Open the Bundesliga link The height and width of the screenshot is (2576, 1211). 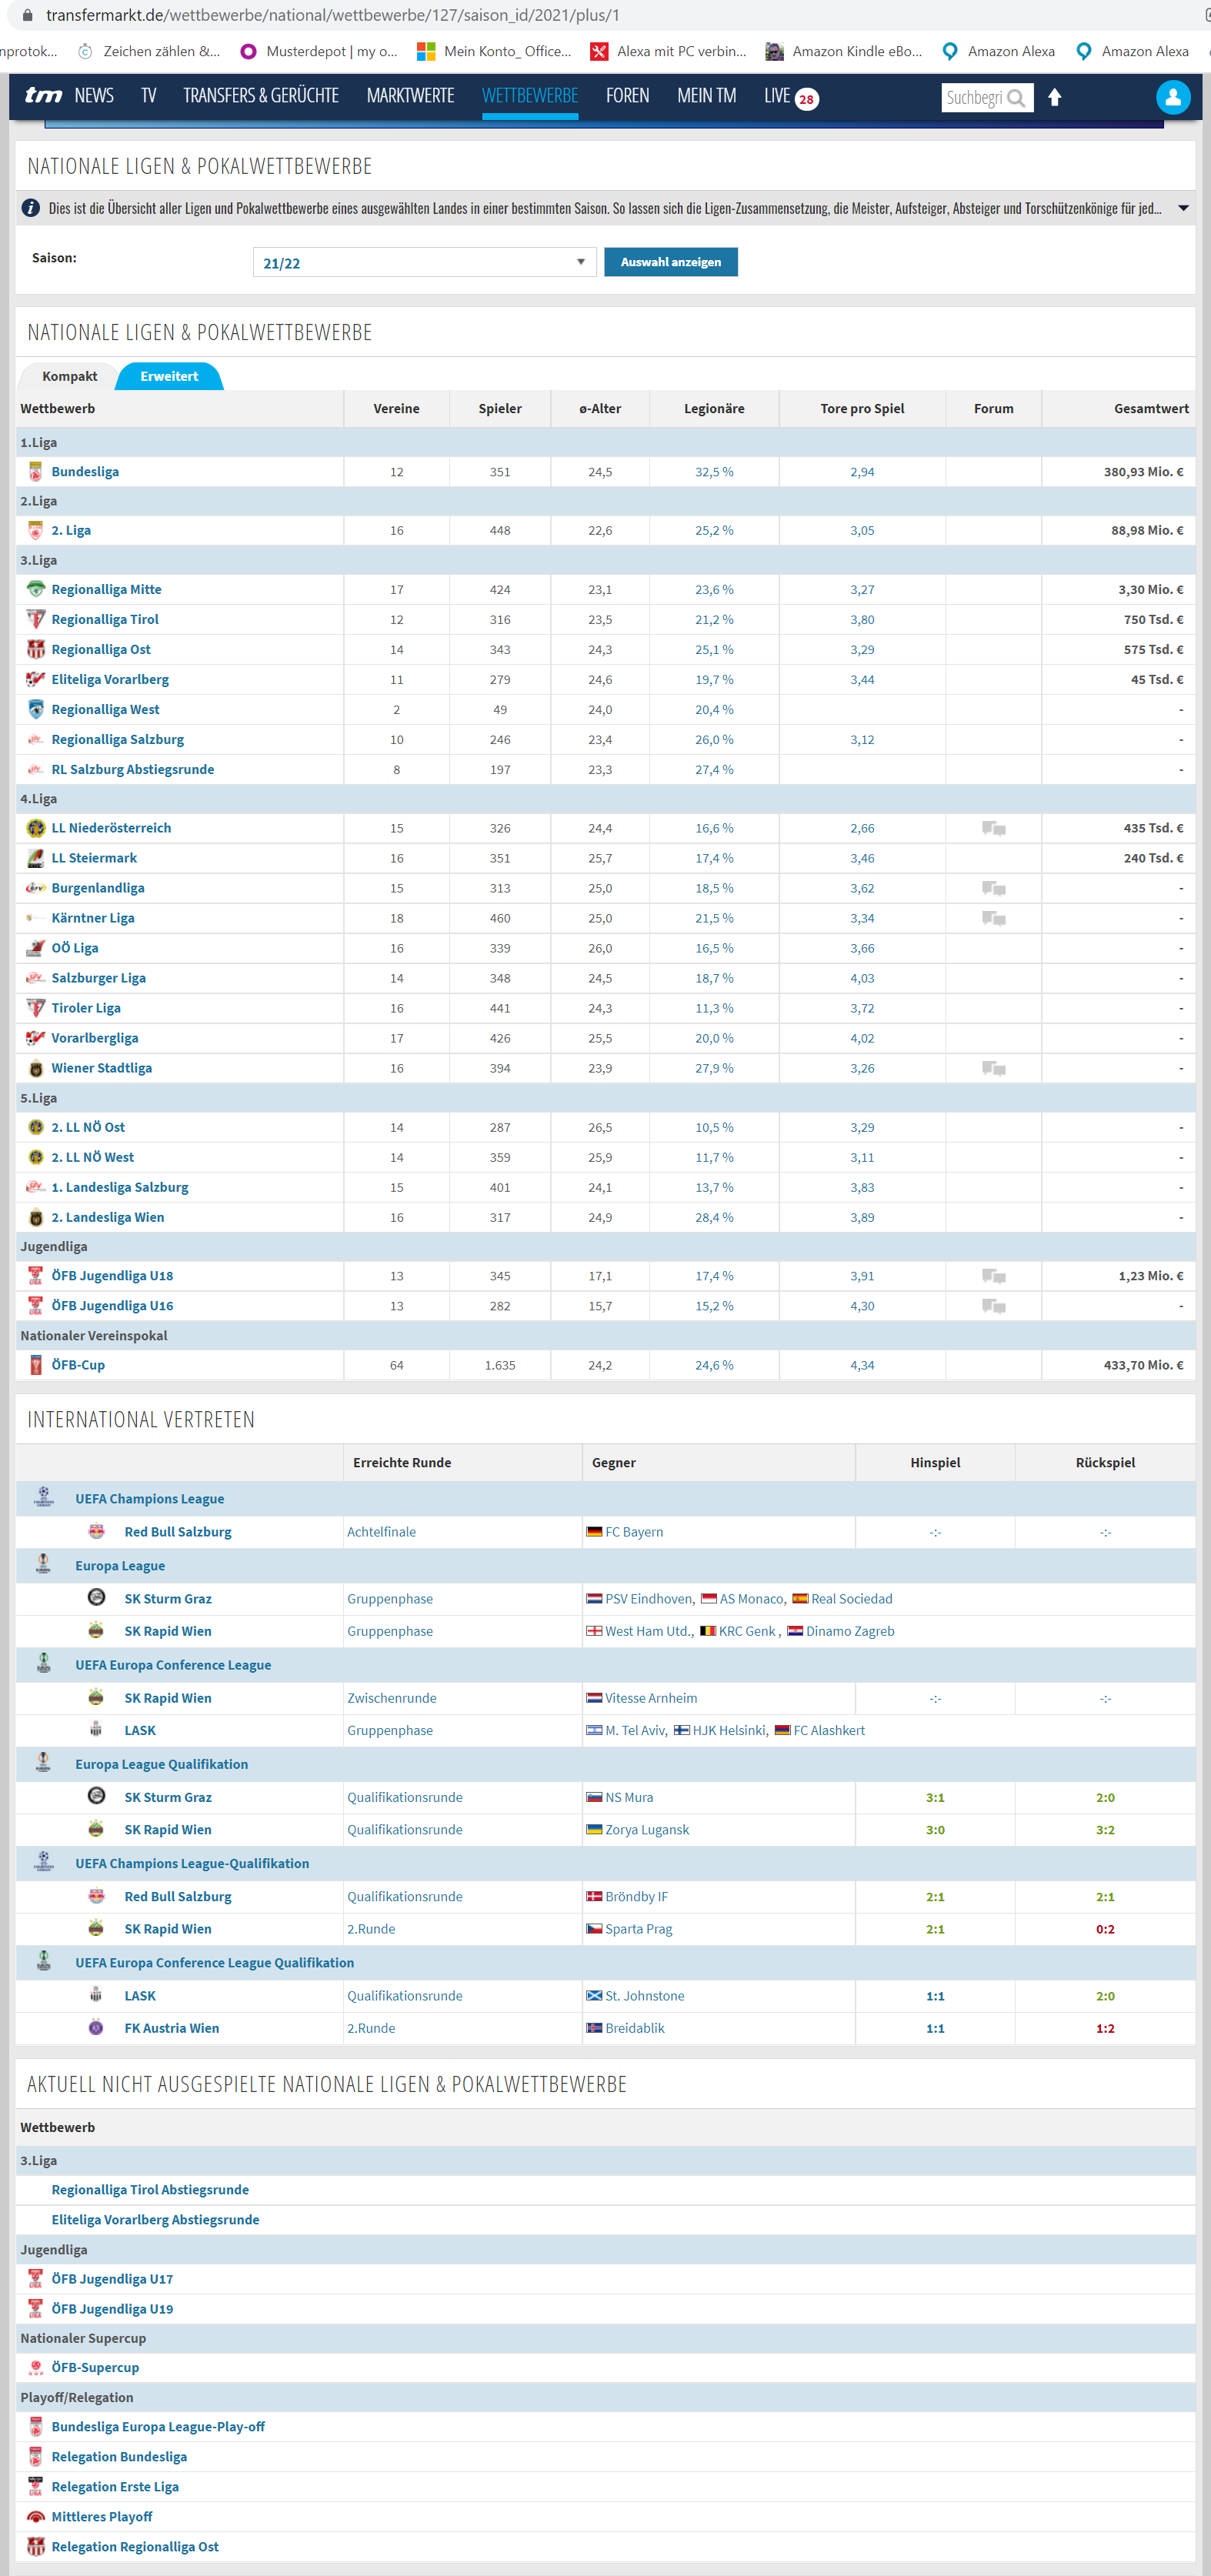[x=85, y=472]
